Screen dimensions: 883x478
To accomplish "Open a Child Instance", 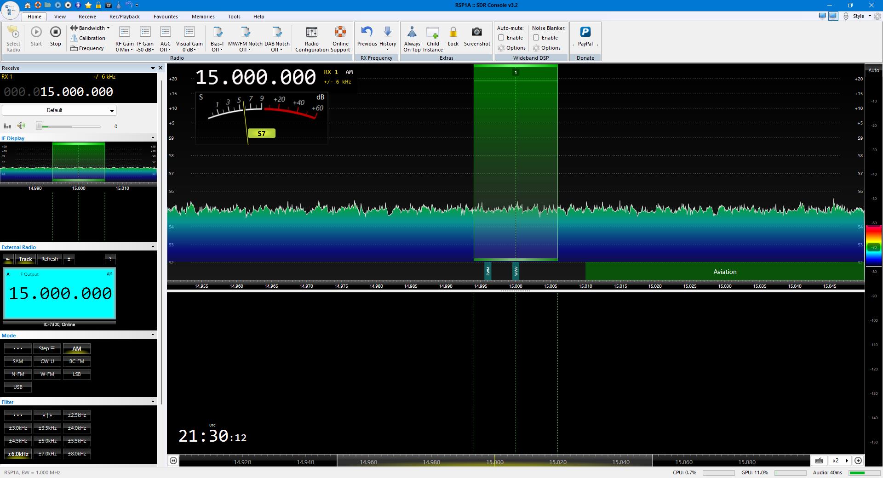I will (433, 32).
